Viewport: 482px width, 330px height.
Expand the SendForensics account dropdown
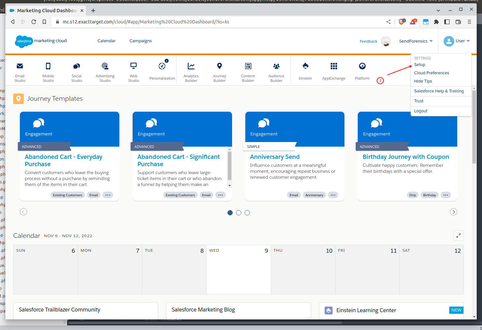coord(416,41)
